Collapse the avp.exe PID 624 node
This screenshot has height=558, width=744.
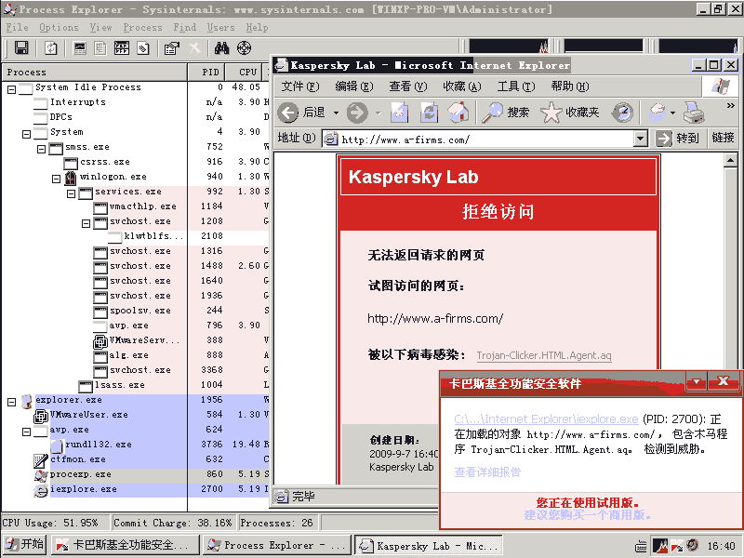click(27, 432)
